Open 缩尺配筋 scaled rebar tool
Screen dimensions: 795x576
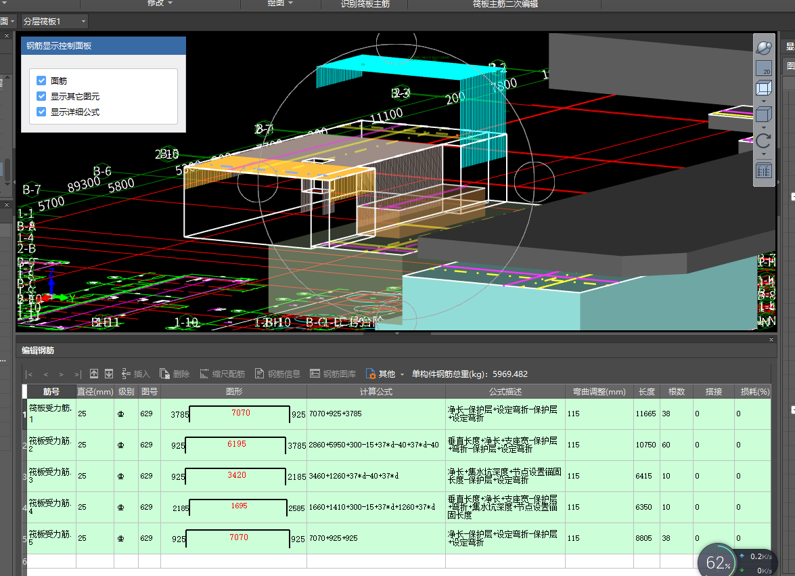[x=222, y=374]
